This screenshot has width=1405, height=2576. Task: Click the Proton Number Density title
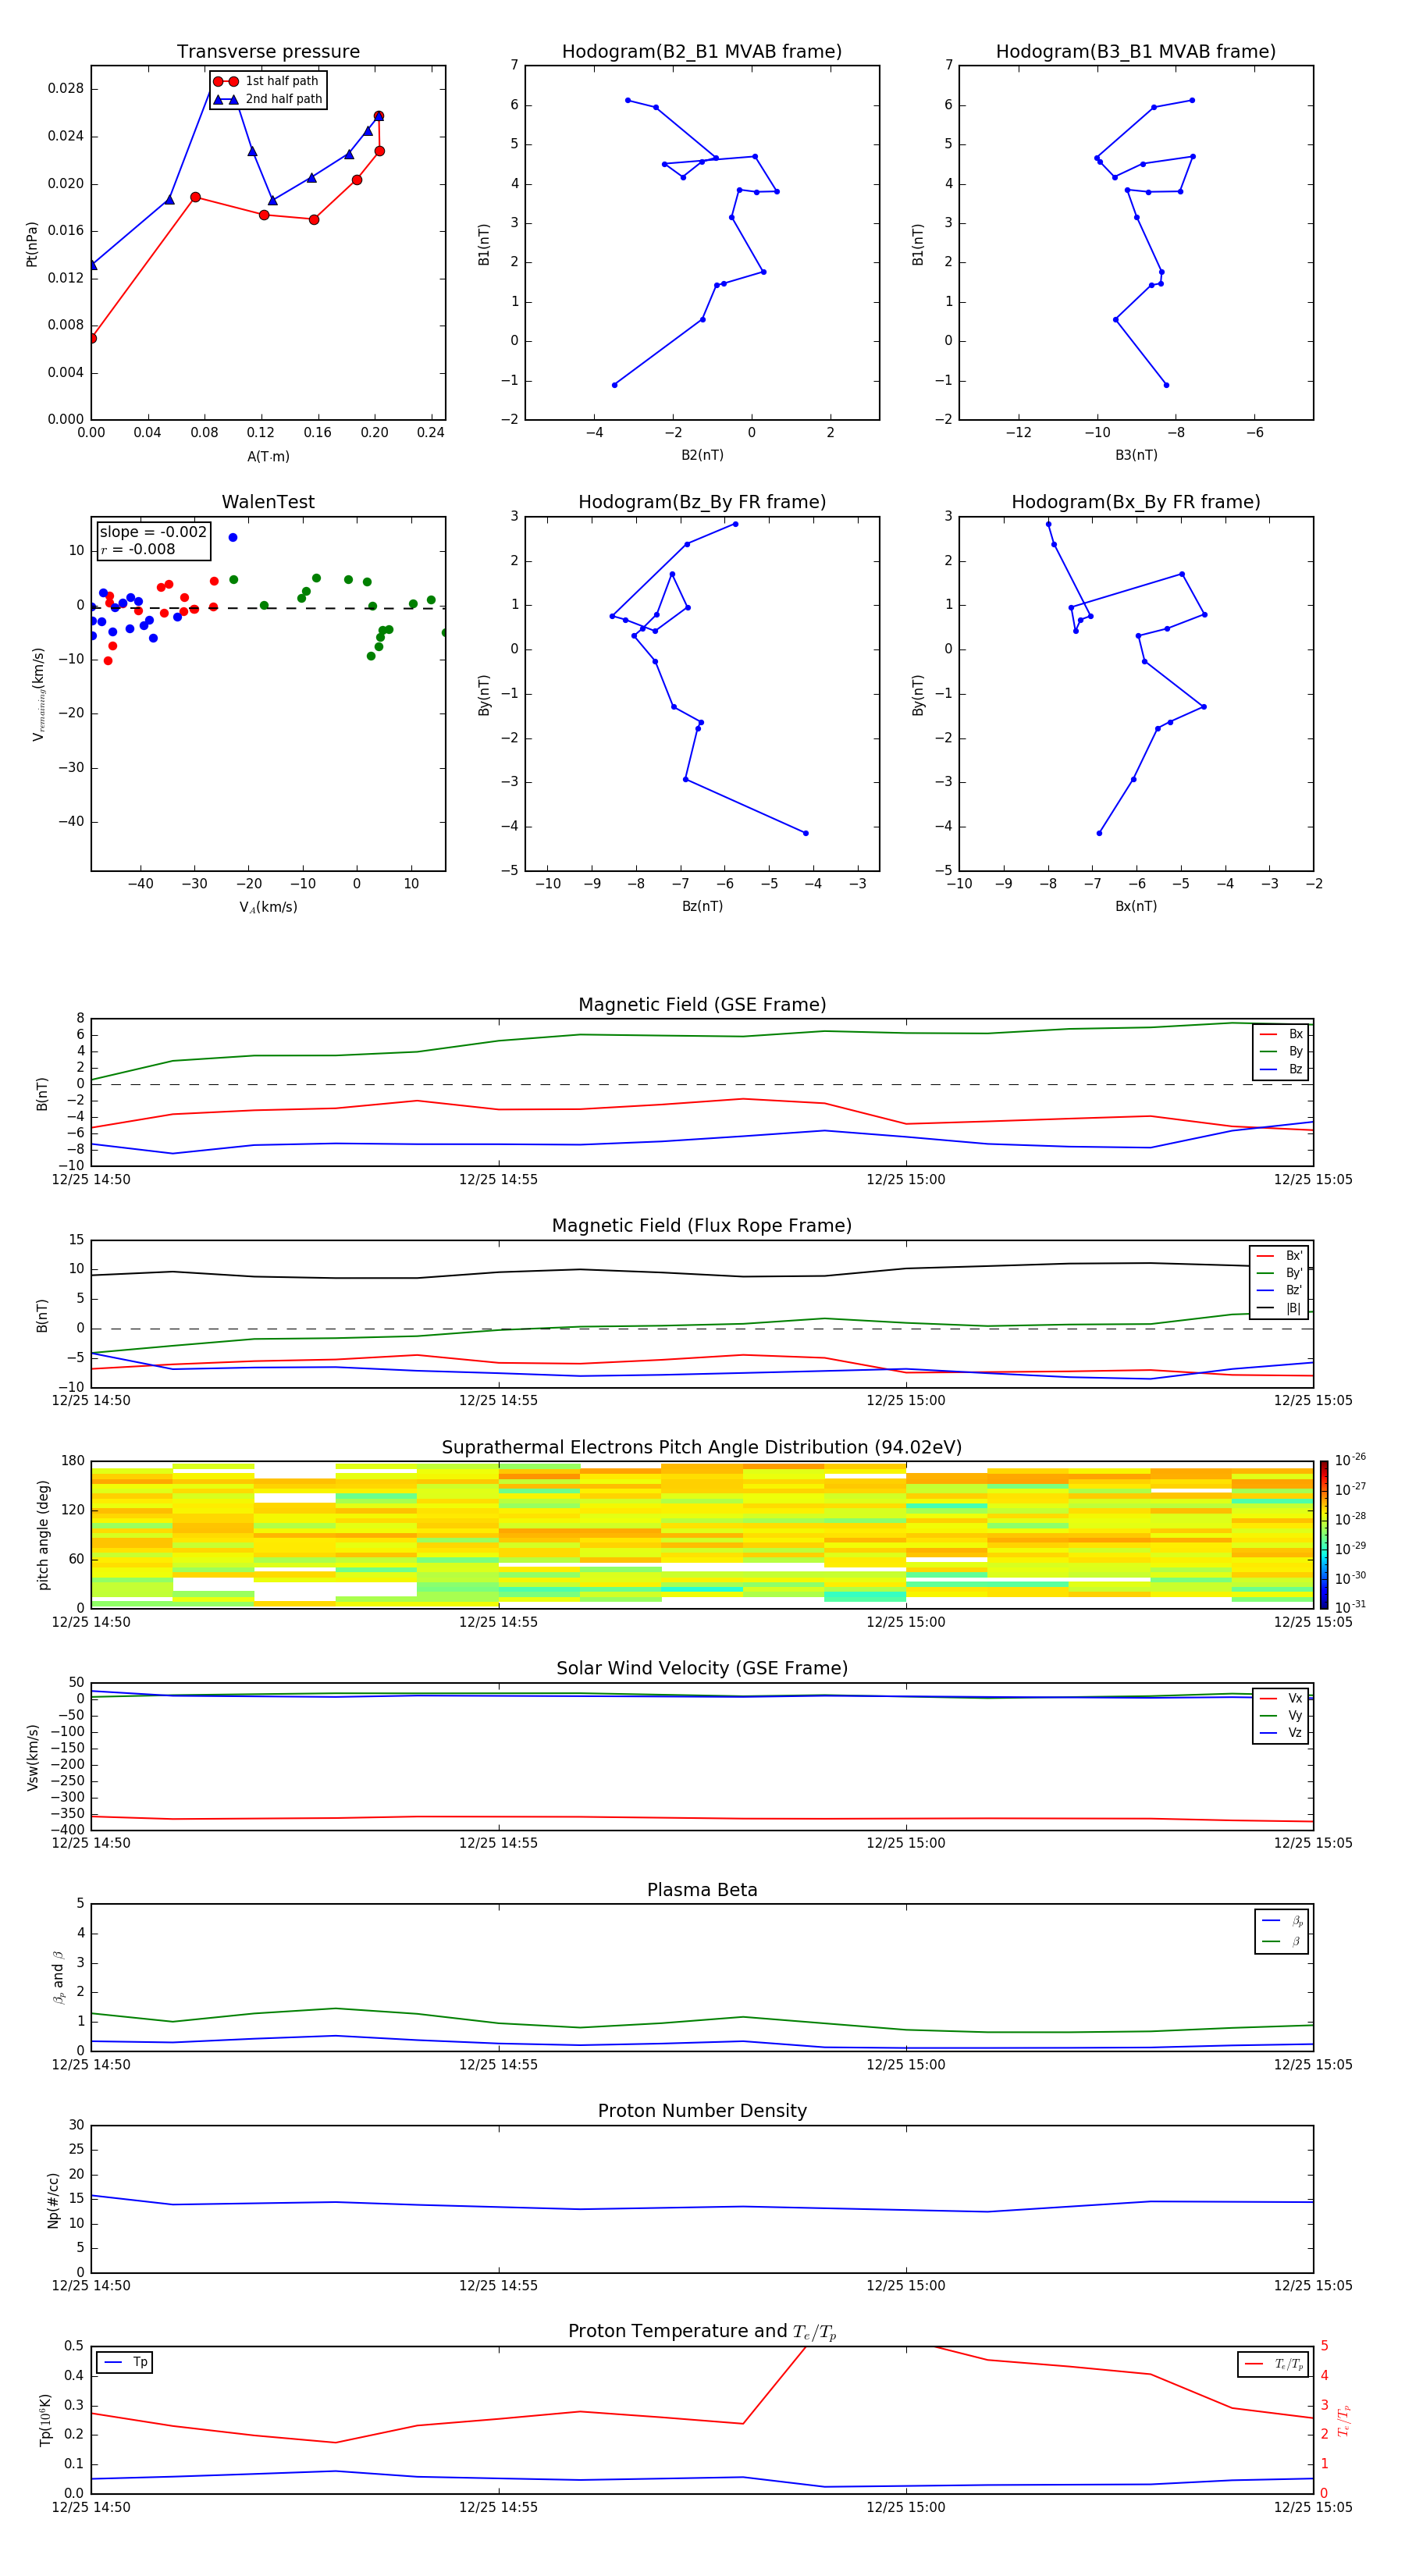point(702,2111)
